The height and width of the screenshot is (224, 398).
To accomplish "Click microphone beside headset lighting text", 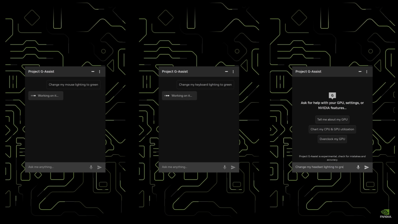I will pos(358,167).
